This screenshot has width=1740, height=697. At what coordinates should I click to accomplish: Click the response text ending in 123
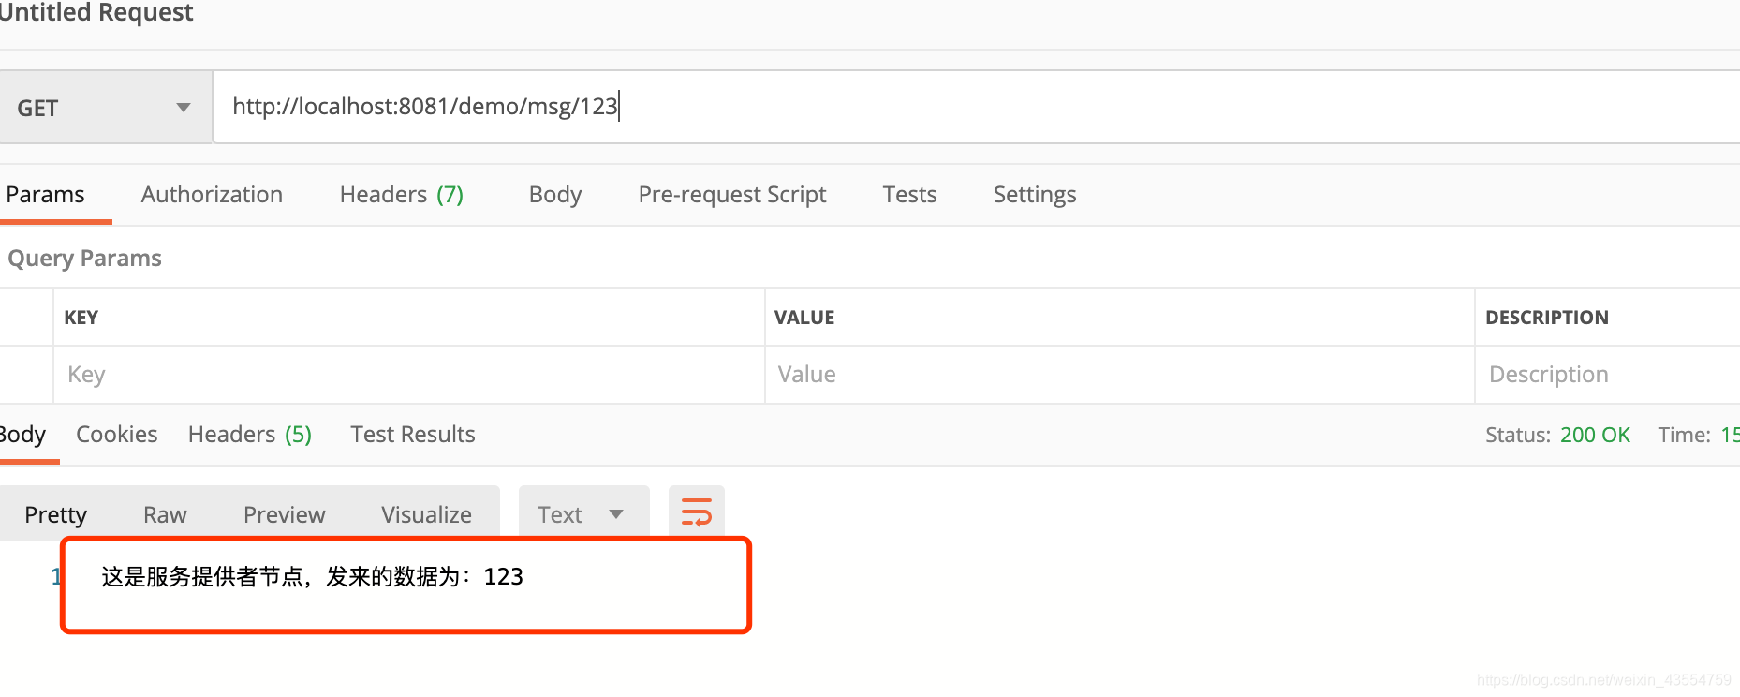[x=312, y=576]
